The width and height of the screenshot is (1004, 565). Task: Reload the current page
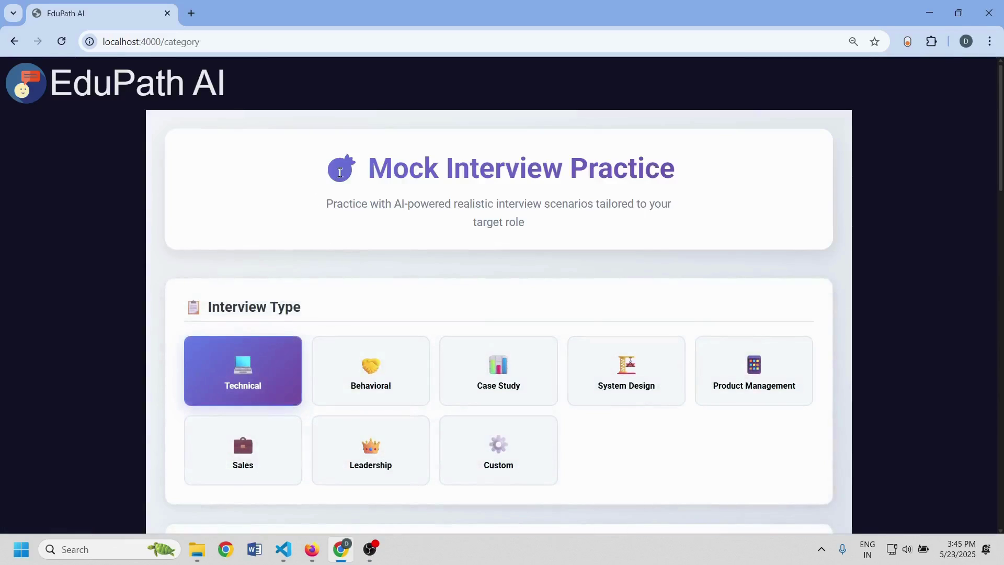pos(62,41)
